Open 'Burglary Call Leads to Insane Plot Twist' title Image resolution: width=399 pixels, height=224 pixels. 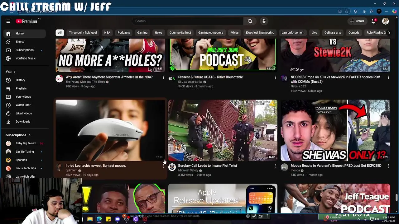click(x=208, y=166)
